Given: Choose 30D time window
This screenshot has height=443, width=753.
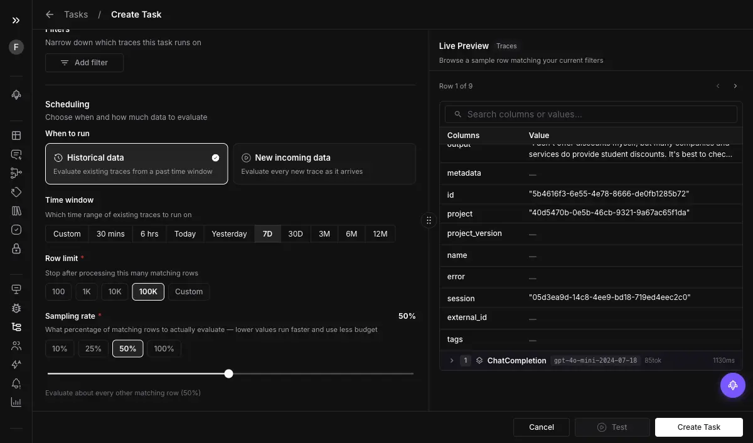Looking at the screenshot, I should (x=296, y=234).
